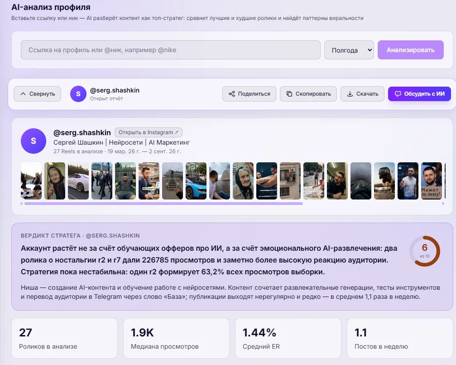Click the left scroll arrow of thumbnail strip
The width and height of the screenshot is (456, 365).
click(x=22, y=204)
